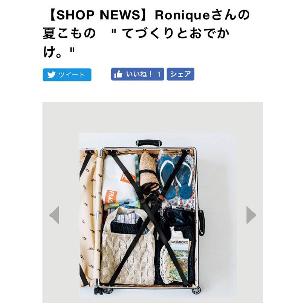Click the Twitter bird icon
The width and height of the screenshot is (303, 303).
coord(51,75)
